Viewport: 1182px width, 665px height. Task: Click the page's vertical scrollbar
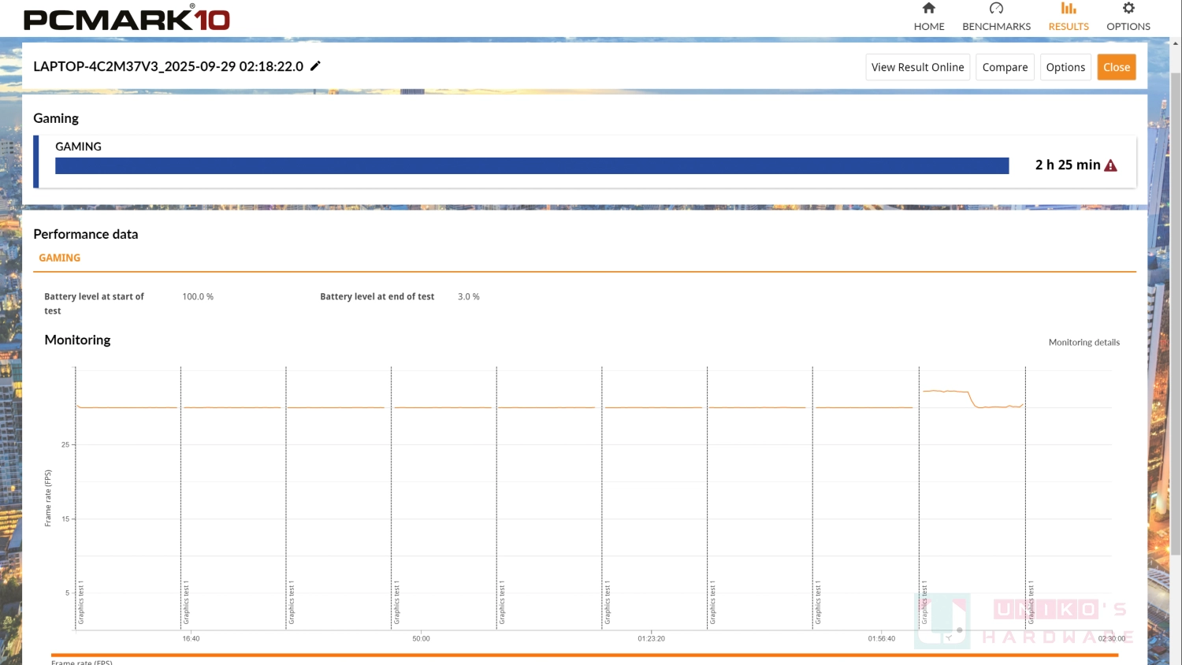pyautogui.click(x=1176, y=315)
